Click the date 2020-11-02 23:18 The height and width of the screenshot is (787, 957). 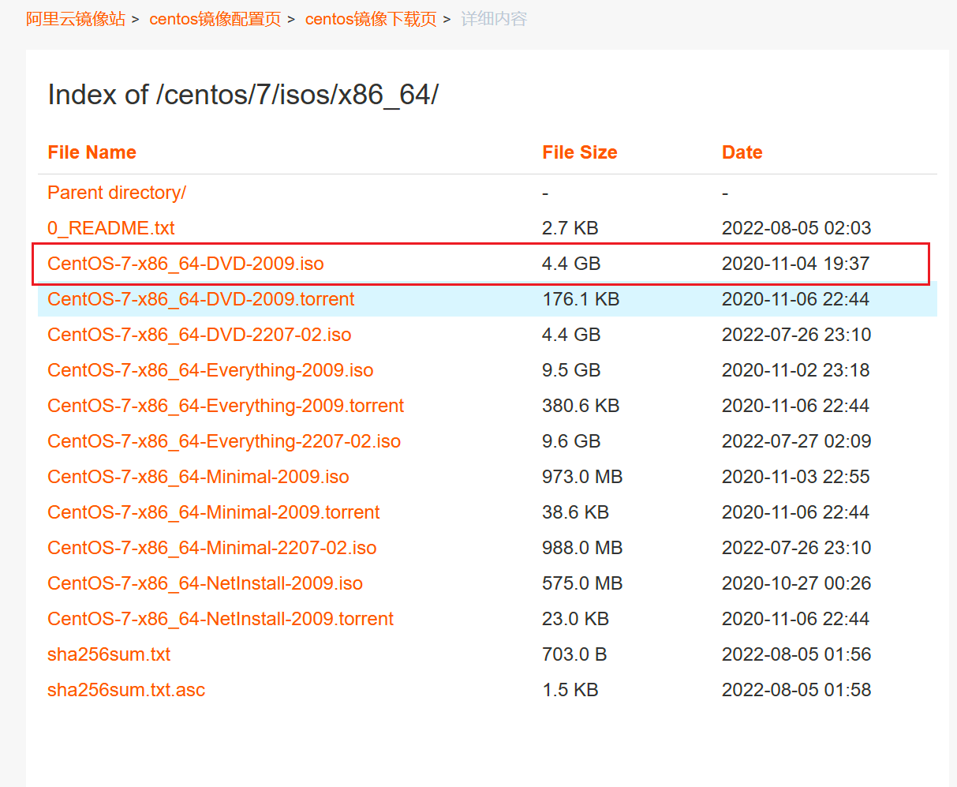point(796,370)
